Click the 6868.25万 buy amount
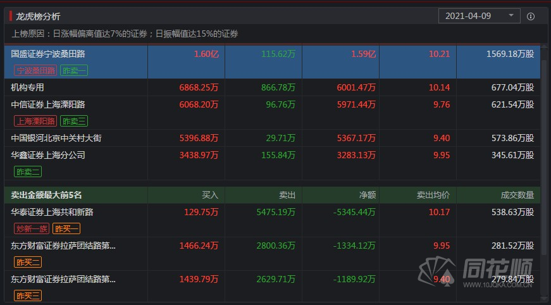The height and width of the screenshot is (305, 551). click(199, 87)
